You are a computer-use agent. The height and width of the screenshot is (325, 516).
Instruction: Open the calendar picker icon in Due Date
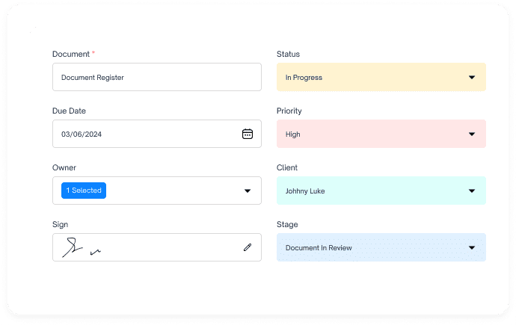[248, 134]
